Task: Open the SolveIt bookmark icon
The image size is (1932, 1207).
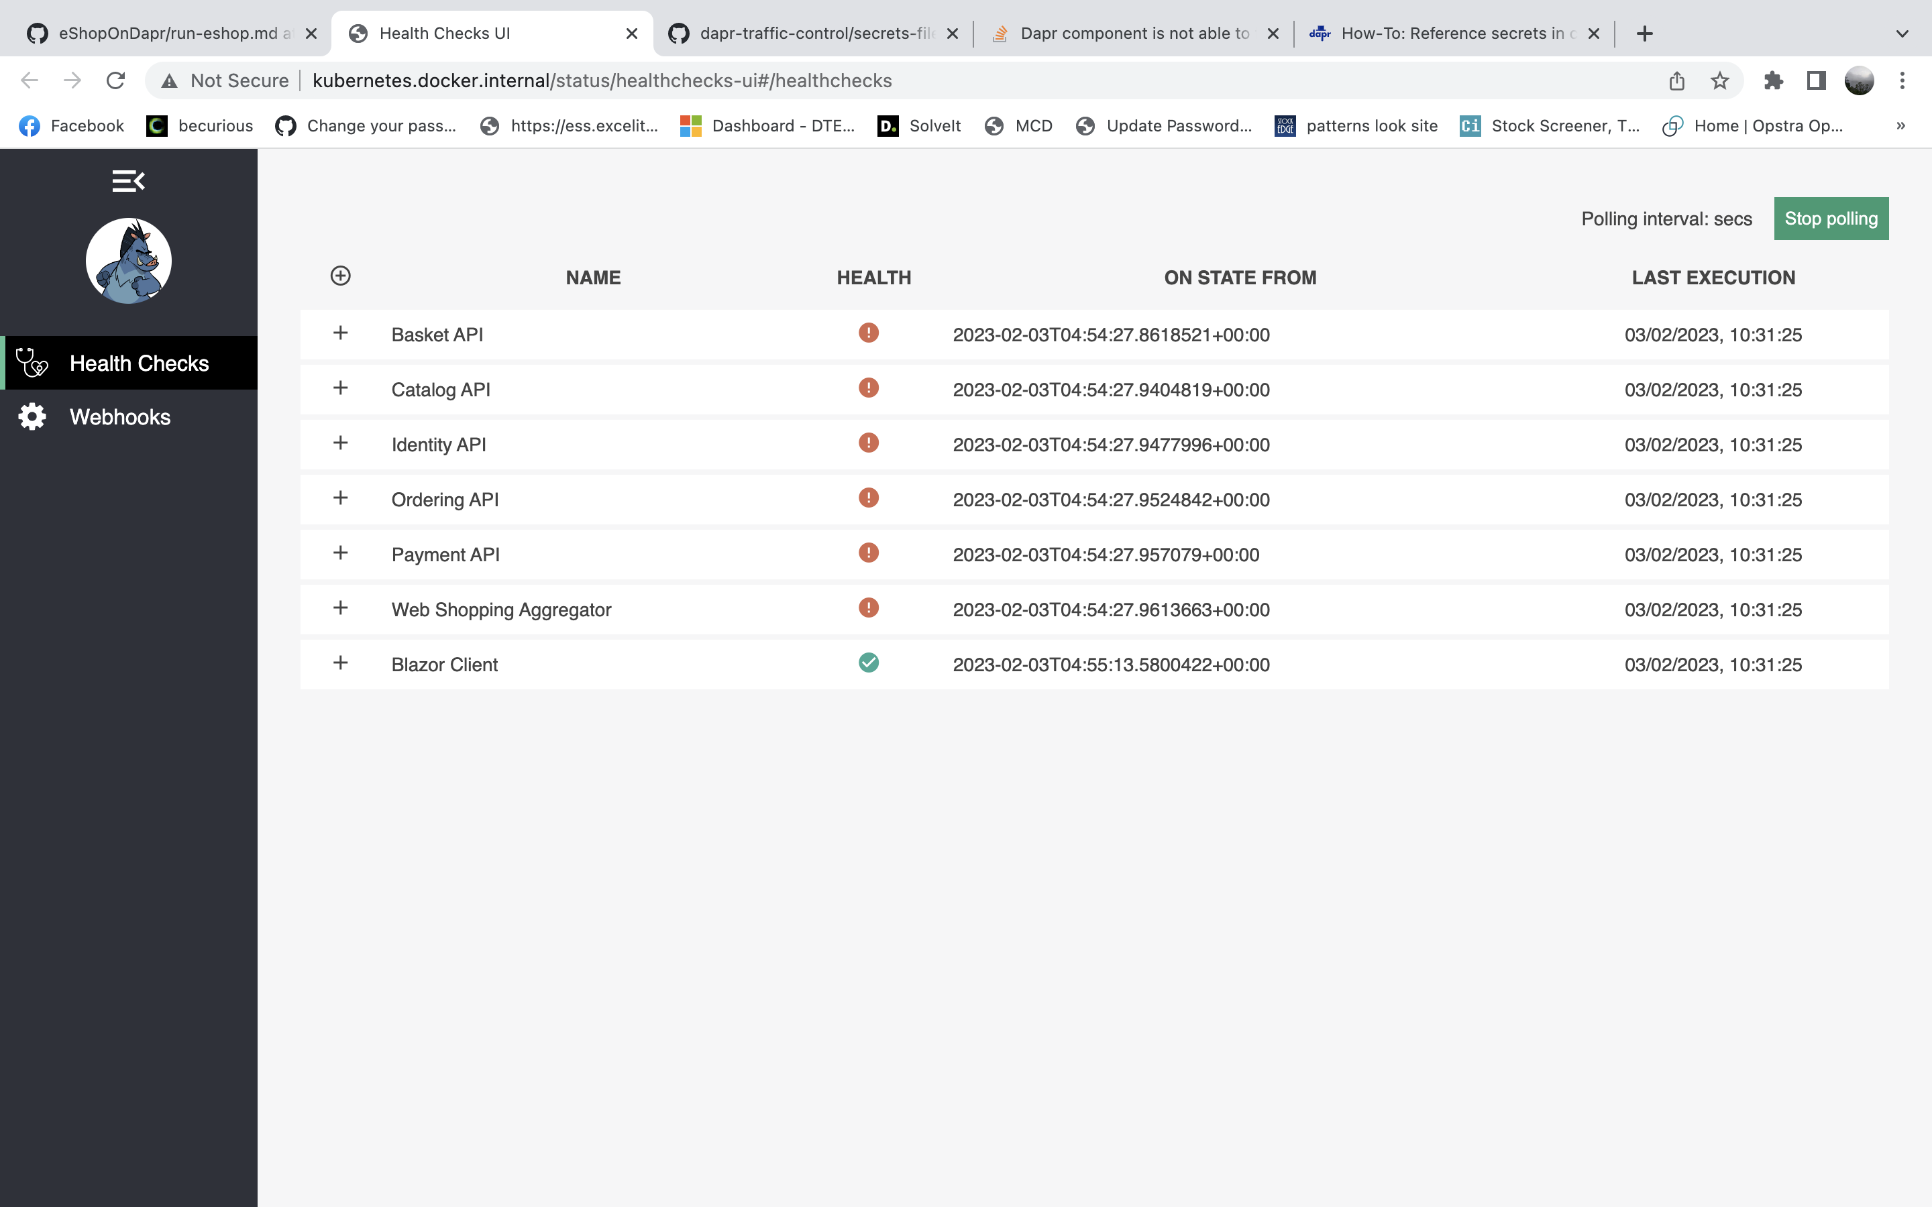Action: [888, 126]
